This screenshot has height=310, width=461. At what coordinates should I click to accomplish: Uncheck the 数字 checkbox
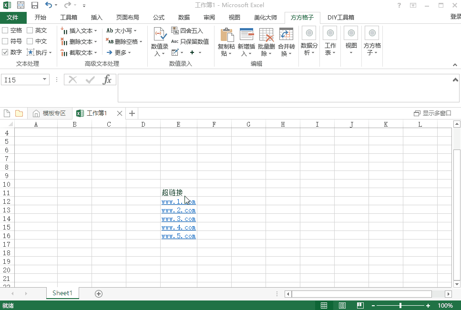[x=5, y=52]
